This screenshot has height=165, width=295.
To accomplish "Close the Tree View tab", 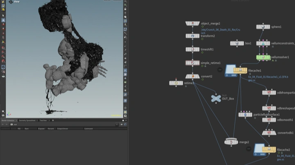I will tap(49, 121).
